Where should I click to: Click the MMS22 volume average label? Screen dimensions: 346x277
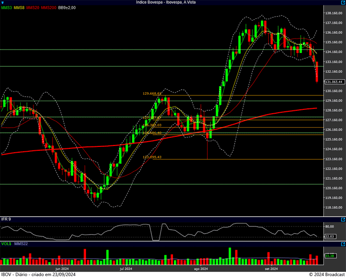pos(21,244)
